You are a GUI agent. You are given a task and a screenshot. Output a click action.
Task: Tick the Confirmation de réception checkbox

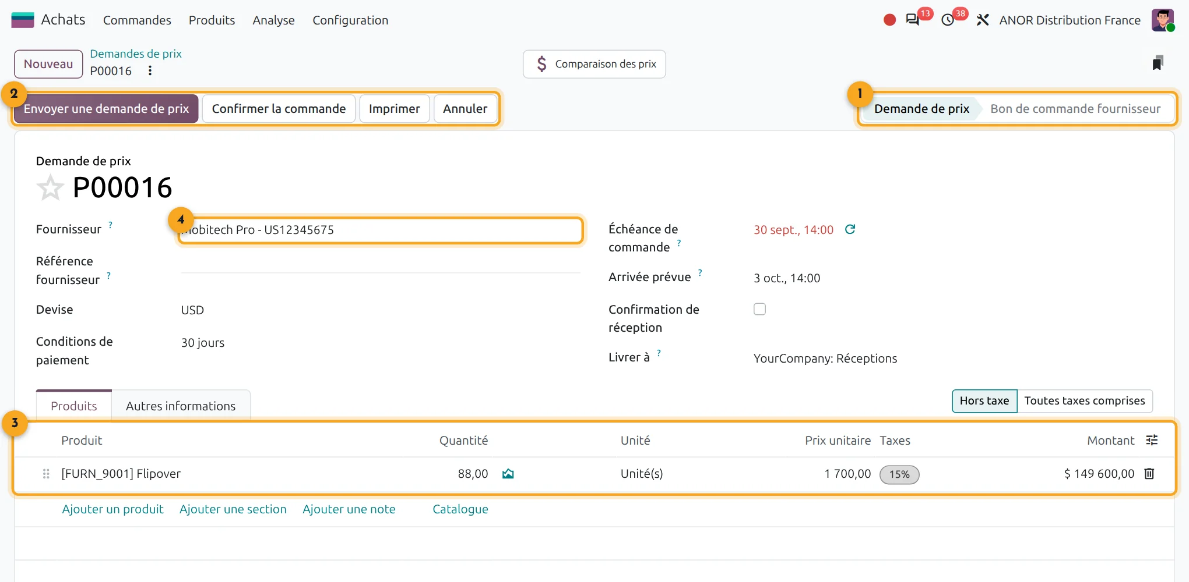[759, 309]
